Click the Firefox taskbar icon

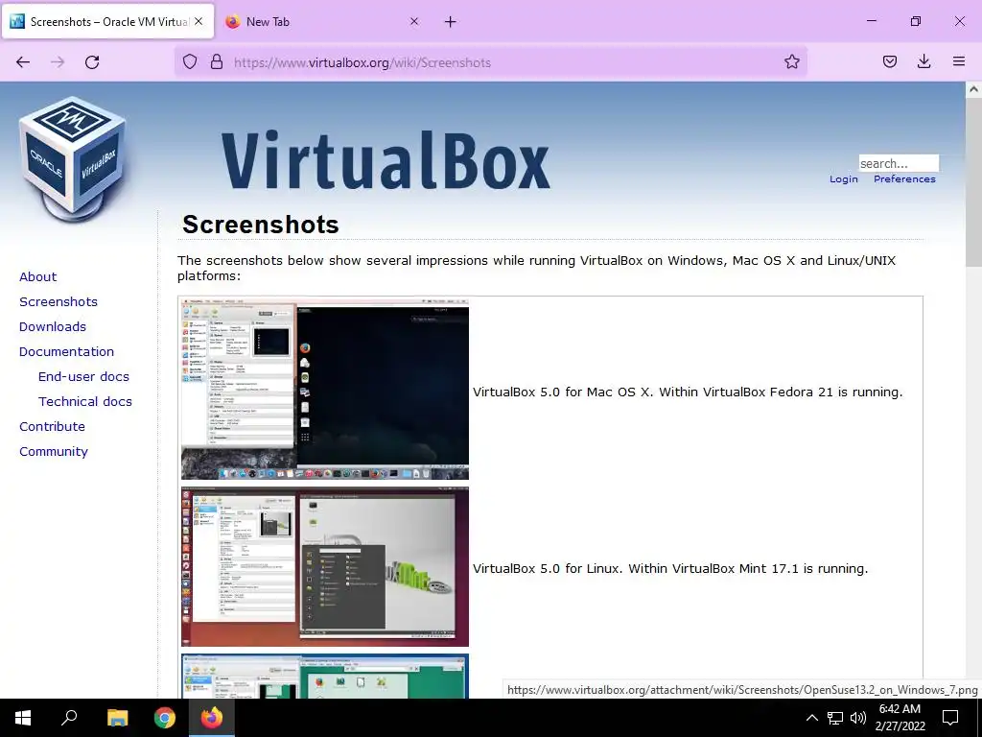click(x=212, y=718)
